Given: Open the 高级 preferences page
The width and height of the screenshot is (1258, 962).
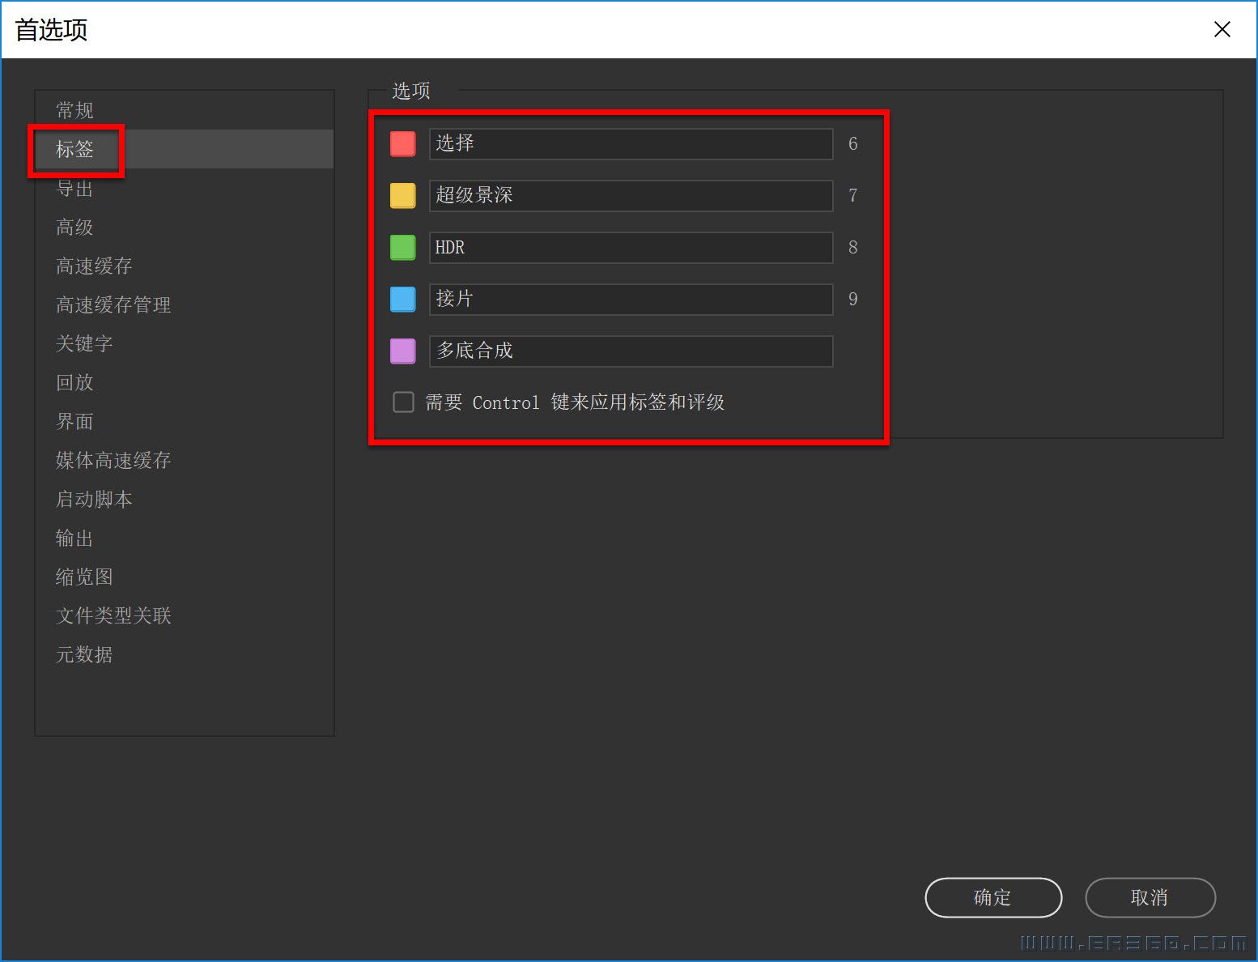Looking at the screenshot, I should click(74, 227).
